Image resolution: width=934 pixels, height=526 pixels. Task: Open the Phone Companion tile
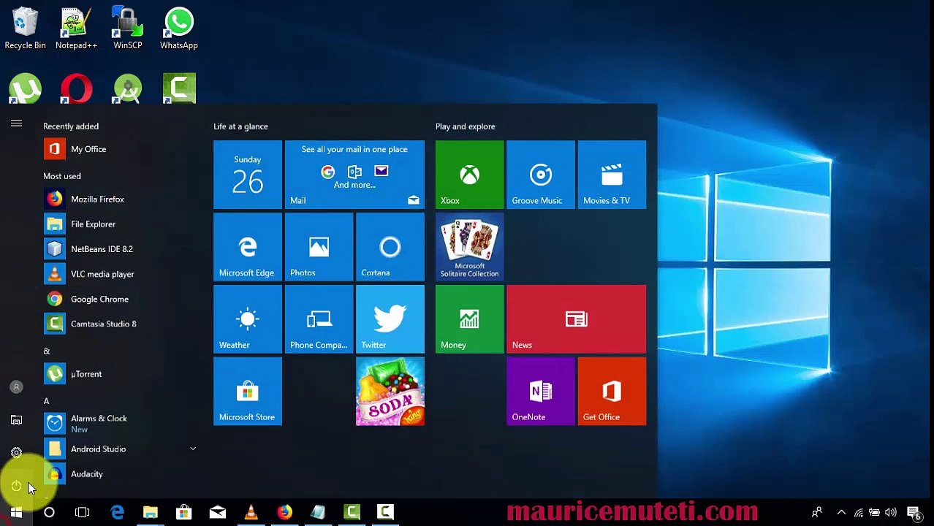pyautogui.click(x=319, y=319)
